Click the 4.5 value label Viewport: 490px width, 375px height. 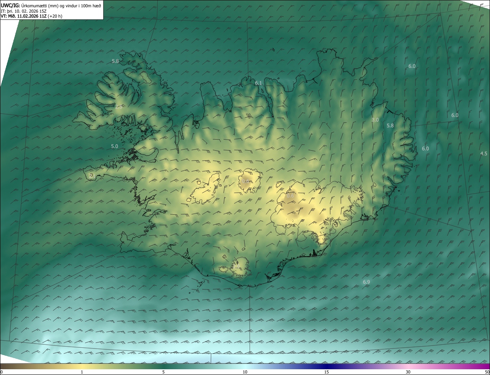pyautogui.click(x=484, y=154)
